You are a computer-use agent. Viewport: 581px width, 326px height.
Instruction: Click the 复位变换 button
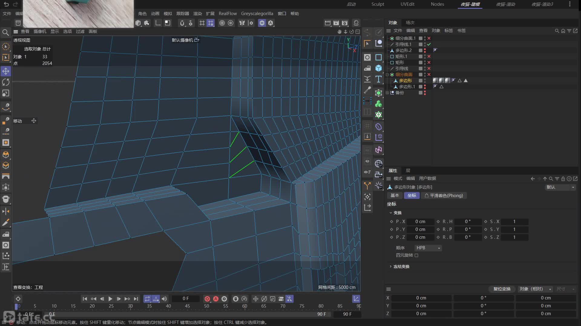[x=502, y=289]
